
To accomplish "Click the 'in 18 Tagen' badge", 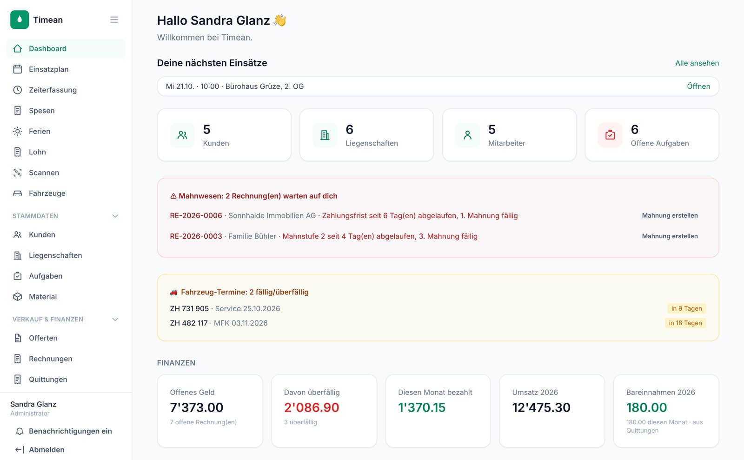I will click(685, 323).
